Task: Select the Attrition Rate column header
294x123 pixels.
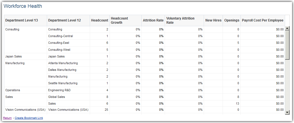Action: click(x=153, y=20)
